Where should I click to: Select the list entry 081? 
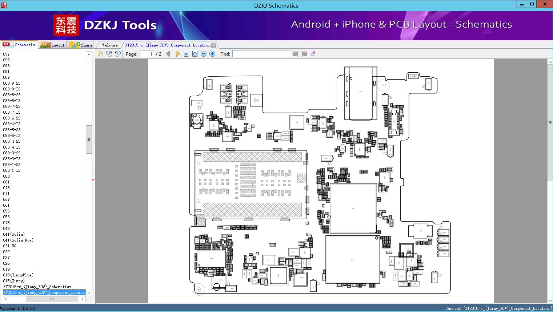7,182
